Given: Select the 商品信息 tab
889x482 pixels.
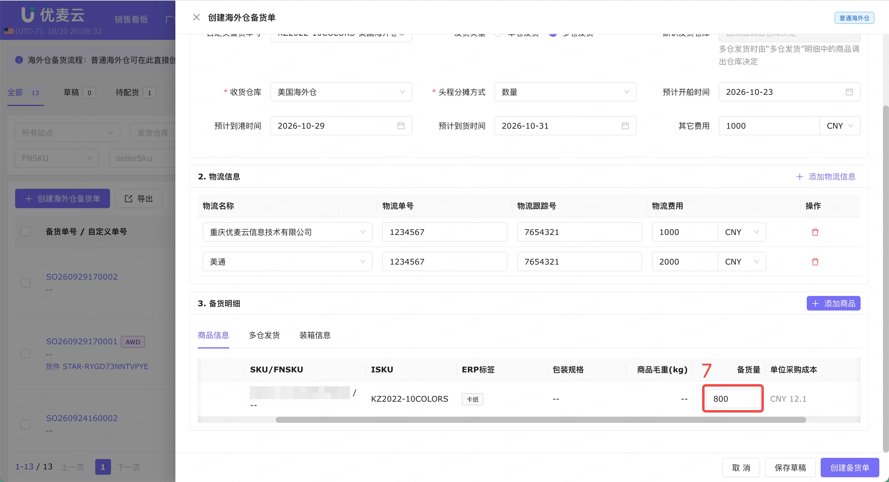Looking at the screenshot, I should point(213,335).
